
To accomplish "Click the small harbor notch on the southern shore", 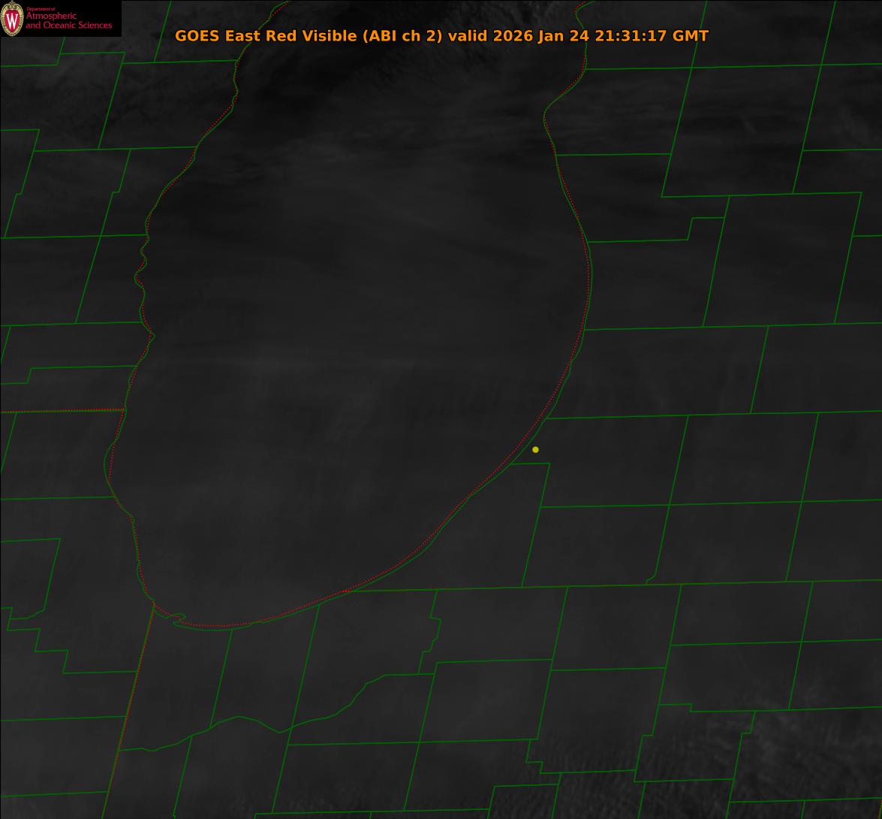I will coord(178,618).
